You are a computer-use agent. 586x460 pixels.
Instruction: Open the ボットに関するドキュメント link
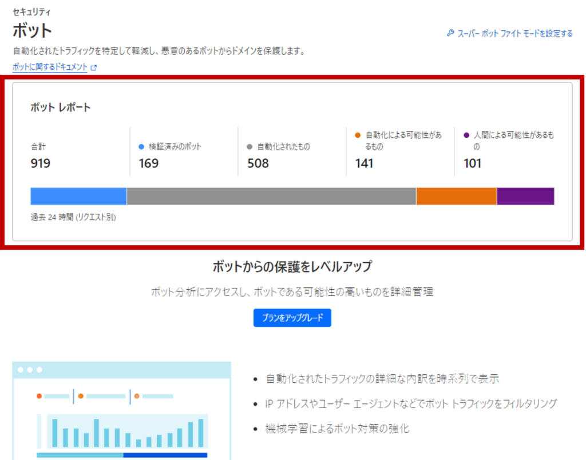[x=50, y=67]
